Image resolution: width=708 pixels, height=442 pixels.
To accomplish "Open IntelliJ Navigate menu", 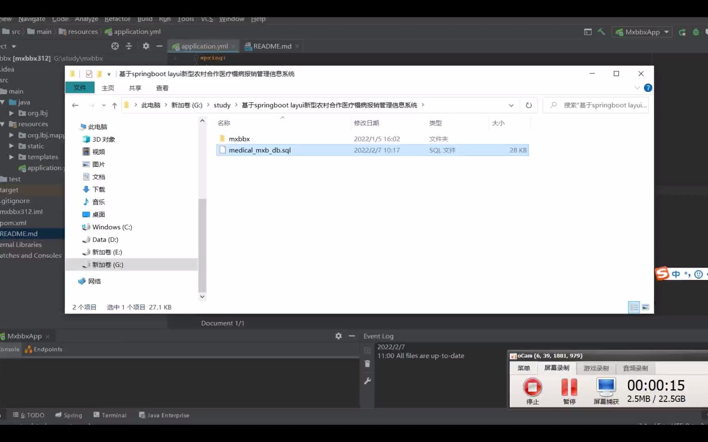I will point(32,19).
